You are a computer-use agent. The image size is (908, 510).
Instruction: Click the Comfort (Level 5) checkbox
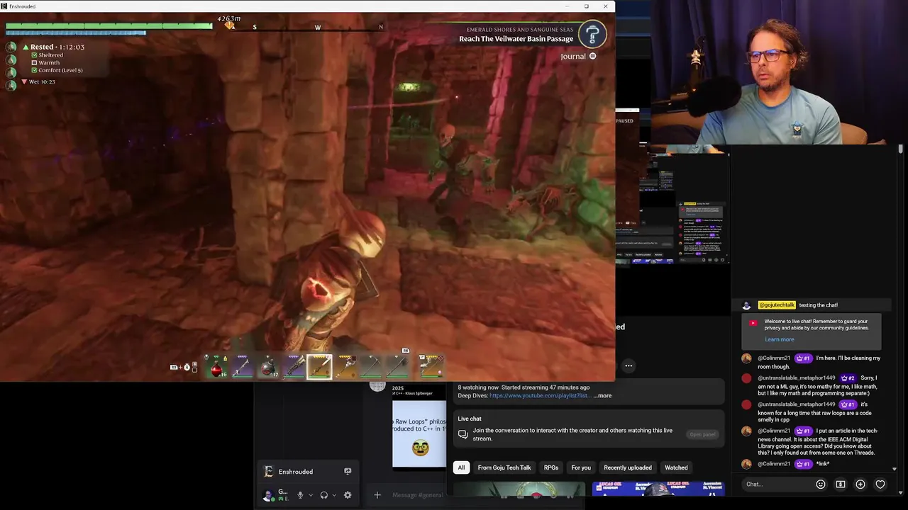tap(35, 70)
